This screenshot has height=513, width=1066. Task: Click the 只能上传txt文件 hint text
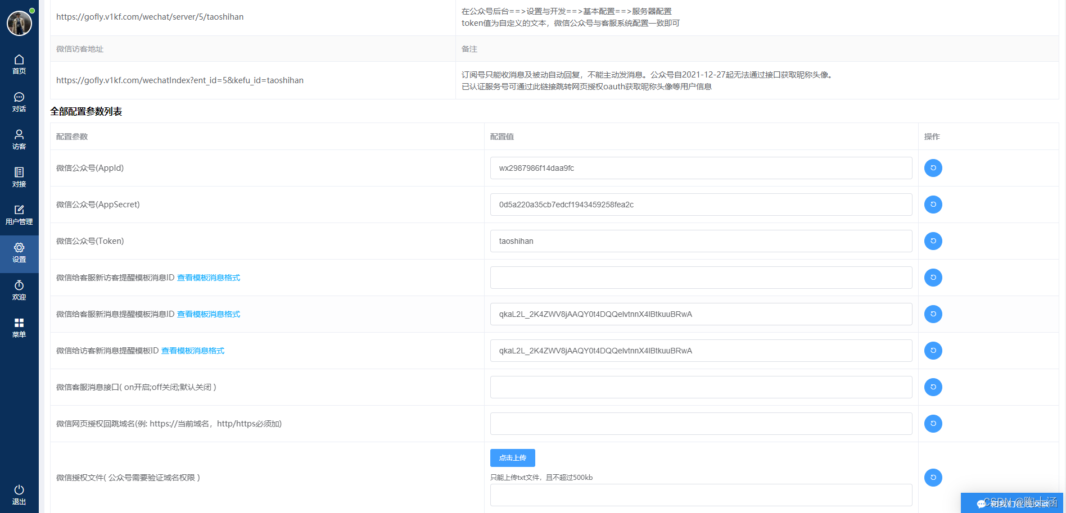click(x=541, y=478)
